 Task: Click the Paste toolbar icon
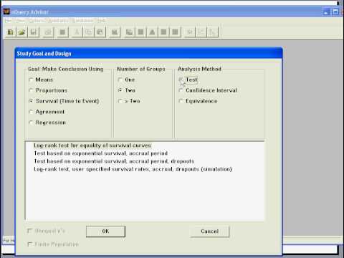pyautogui.click(x=100, y=32)
